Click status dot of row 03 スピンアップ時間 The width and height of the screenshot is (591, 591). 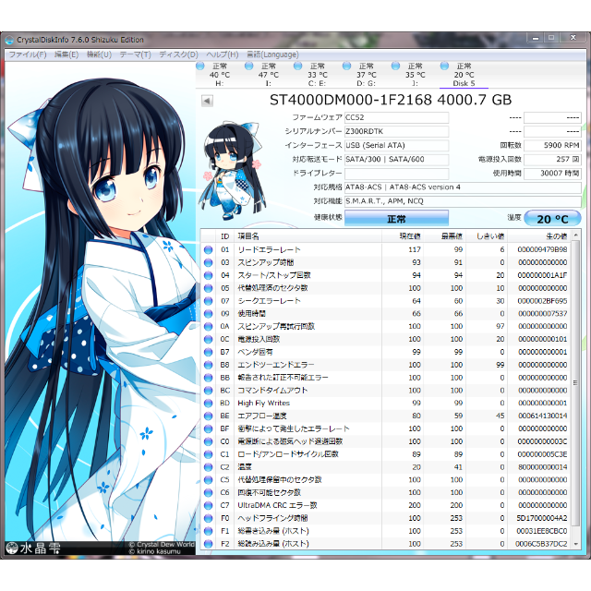[208, 262]
